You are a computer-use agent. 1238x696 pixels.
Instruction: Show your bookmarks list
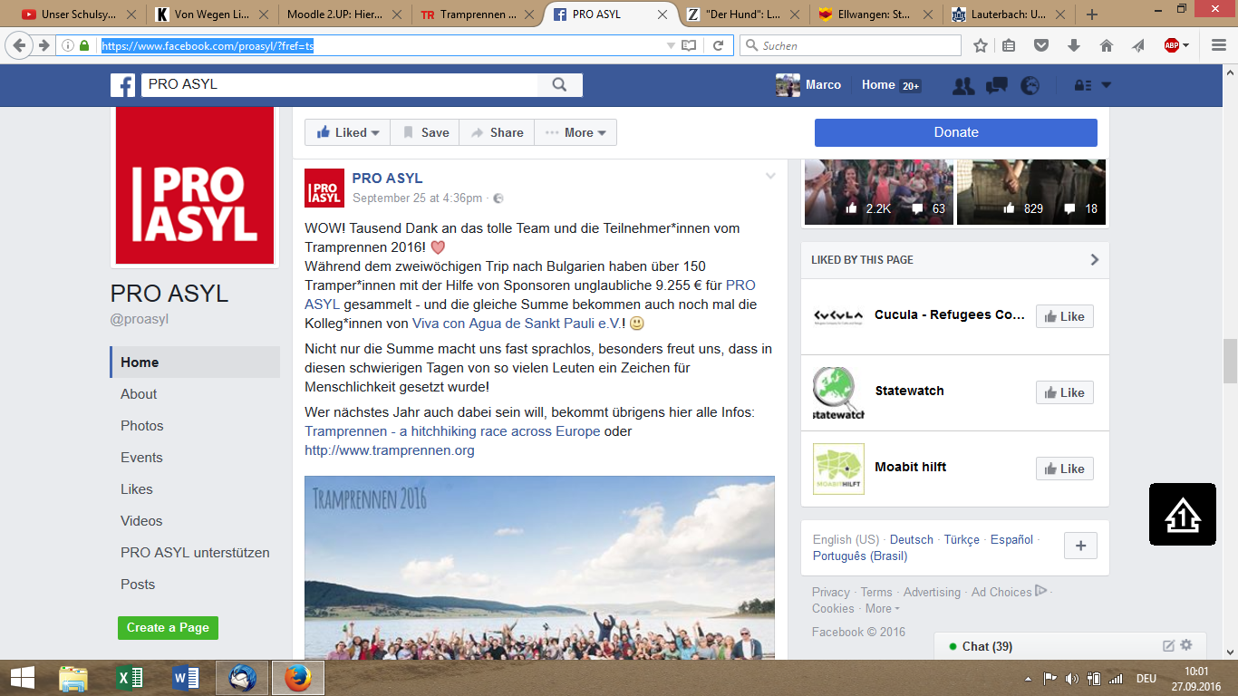(1009, 45)
